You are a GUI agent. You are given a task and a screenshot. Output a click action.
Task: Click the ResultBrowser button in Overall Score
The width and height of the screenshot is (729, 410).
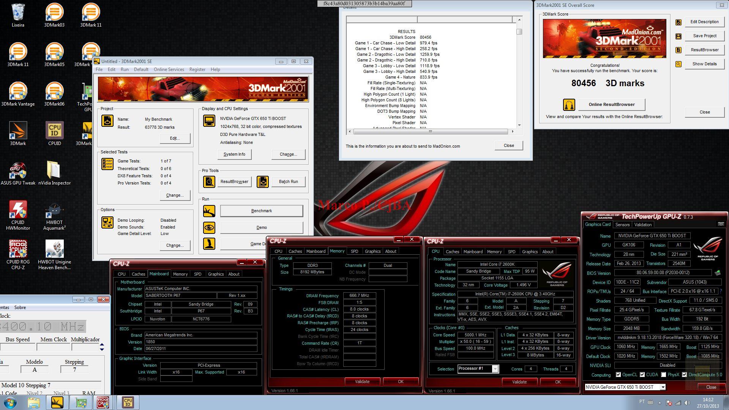coord(705,50)
